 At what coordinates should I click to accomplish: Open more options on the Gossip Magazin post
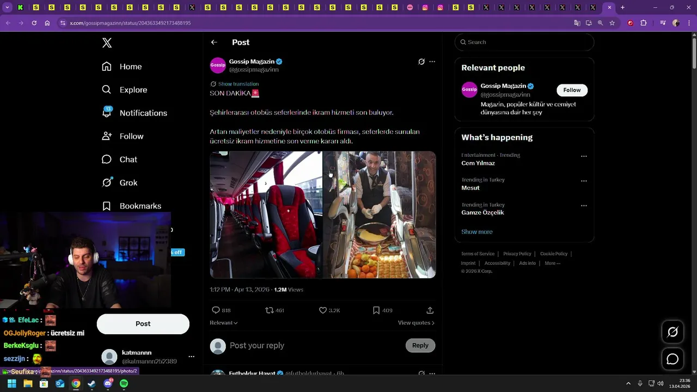tap(432, 62)
